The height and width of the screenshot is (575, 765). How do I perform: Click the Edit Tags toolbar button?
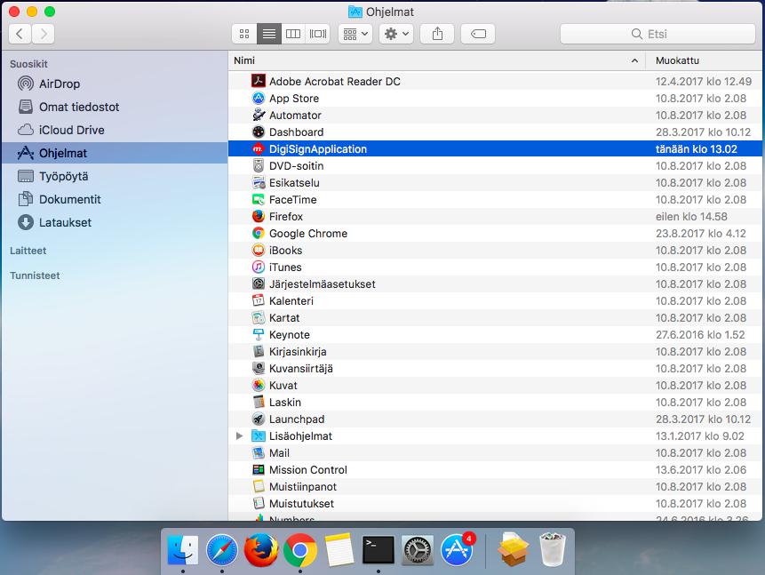click(478, 34)
